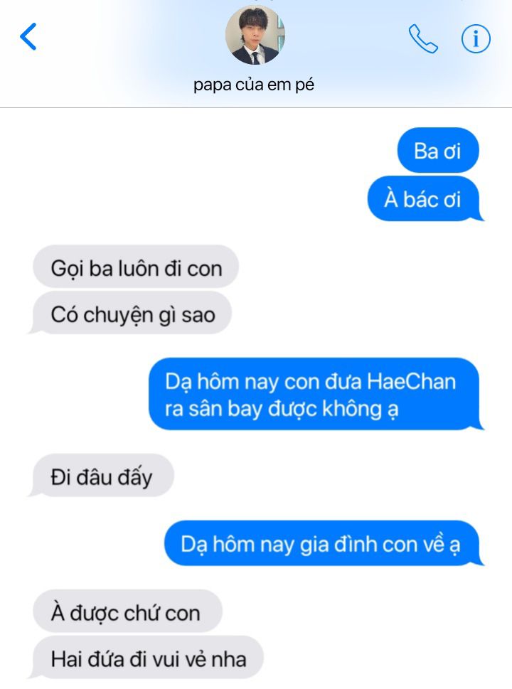512x689 pixels.
Task: Tap the word 'papa' in the title
Action: point(213,85)
